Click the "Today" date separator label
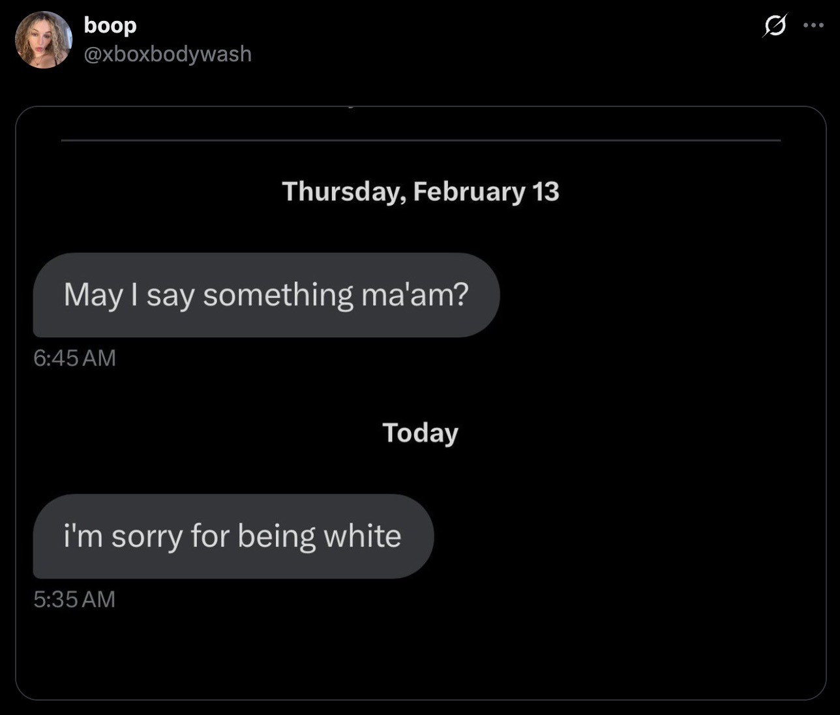The width and height of the screenshot is (840, 715). tap(421, 433)
